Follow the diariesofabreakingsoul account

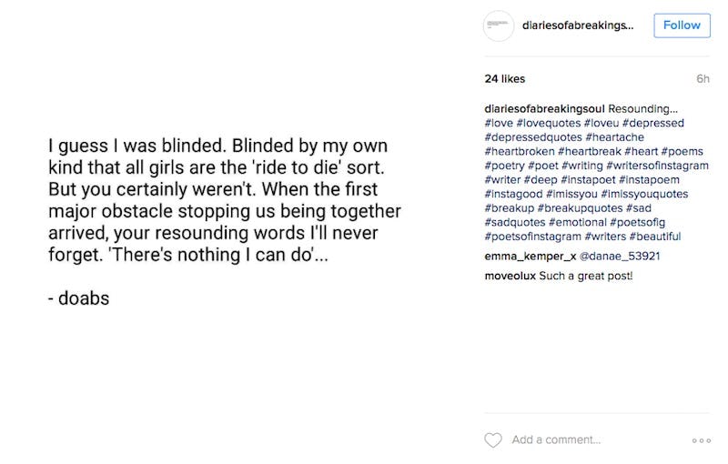point(682,25)
